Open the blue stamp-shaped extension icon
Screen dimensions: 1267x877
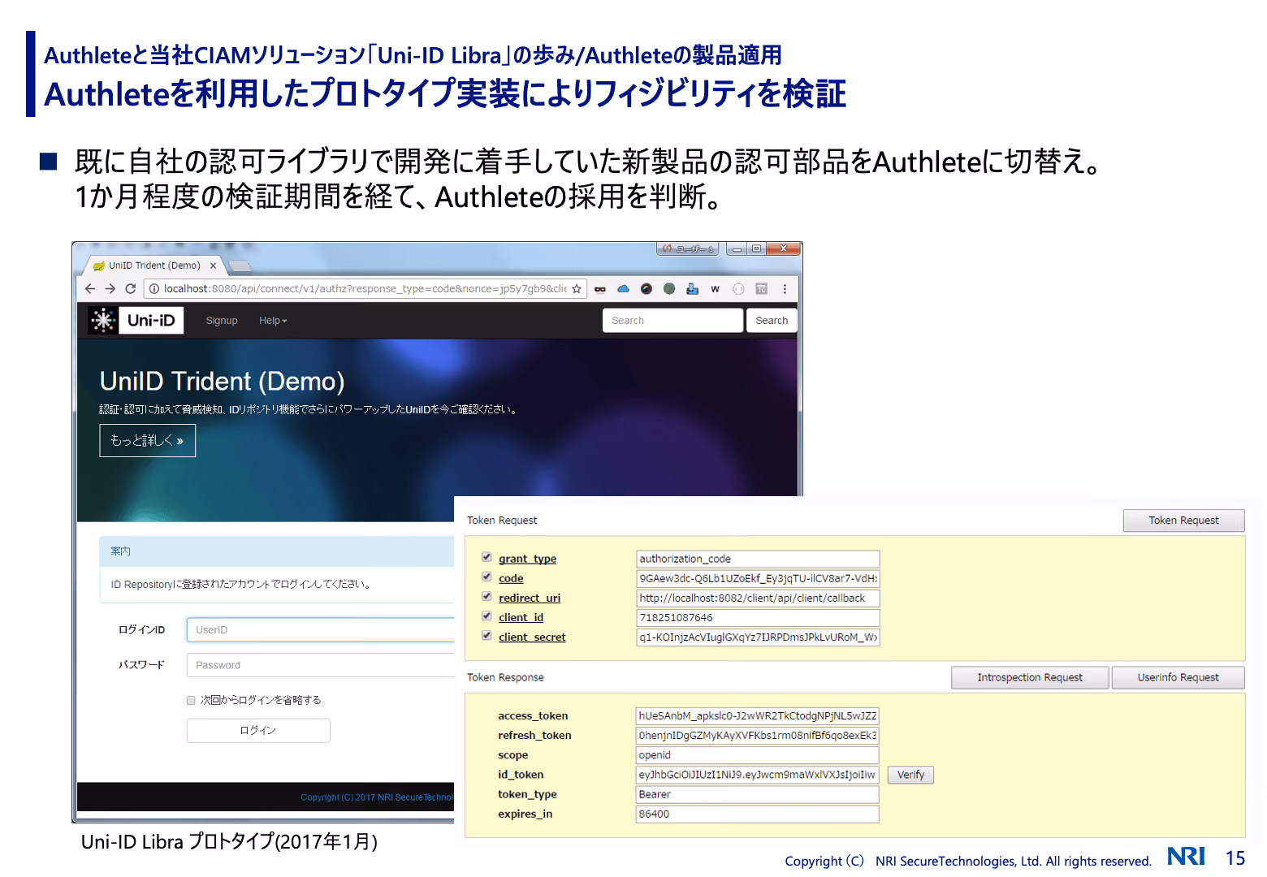point(692,289)
